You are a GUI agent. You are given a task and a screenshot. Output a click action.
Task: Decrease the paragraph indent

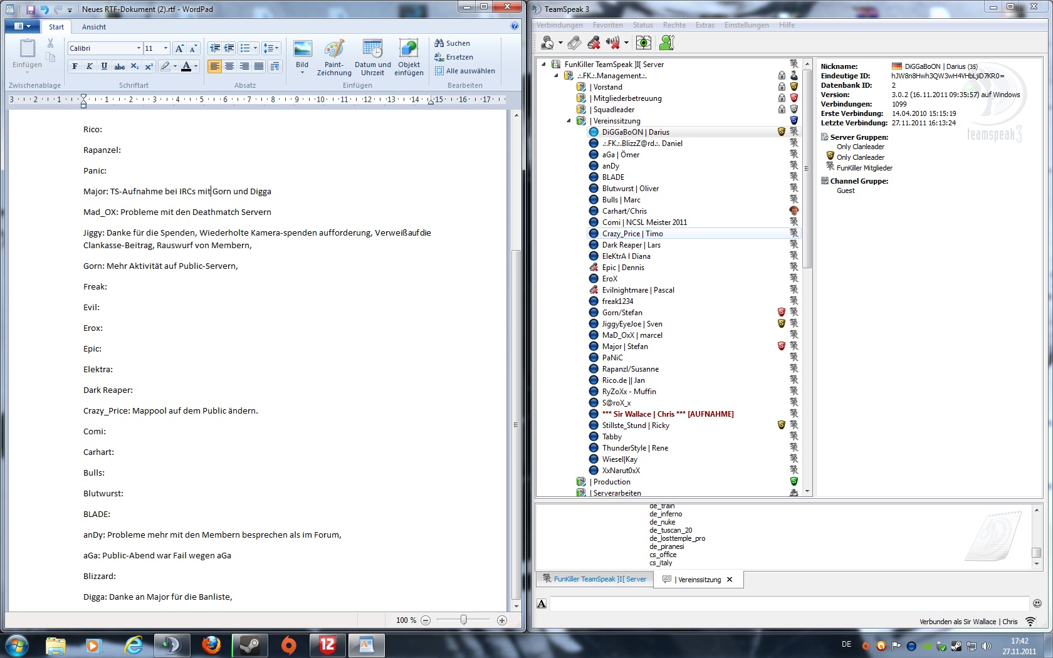[x=215, y=48]
